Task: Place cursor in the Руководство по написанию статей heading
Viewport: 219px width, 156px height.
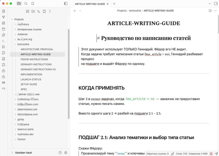Action: coord(146,38)
